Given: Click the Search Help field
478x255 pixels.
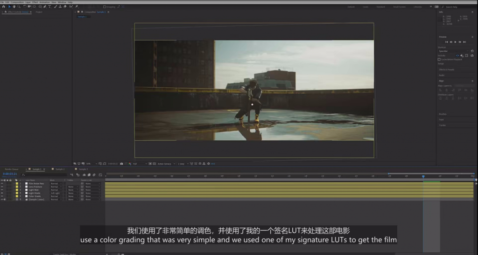Looking at the screenshot, I should (x=459, y=7).
